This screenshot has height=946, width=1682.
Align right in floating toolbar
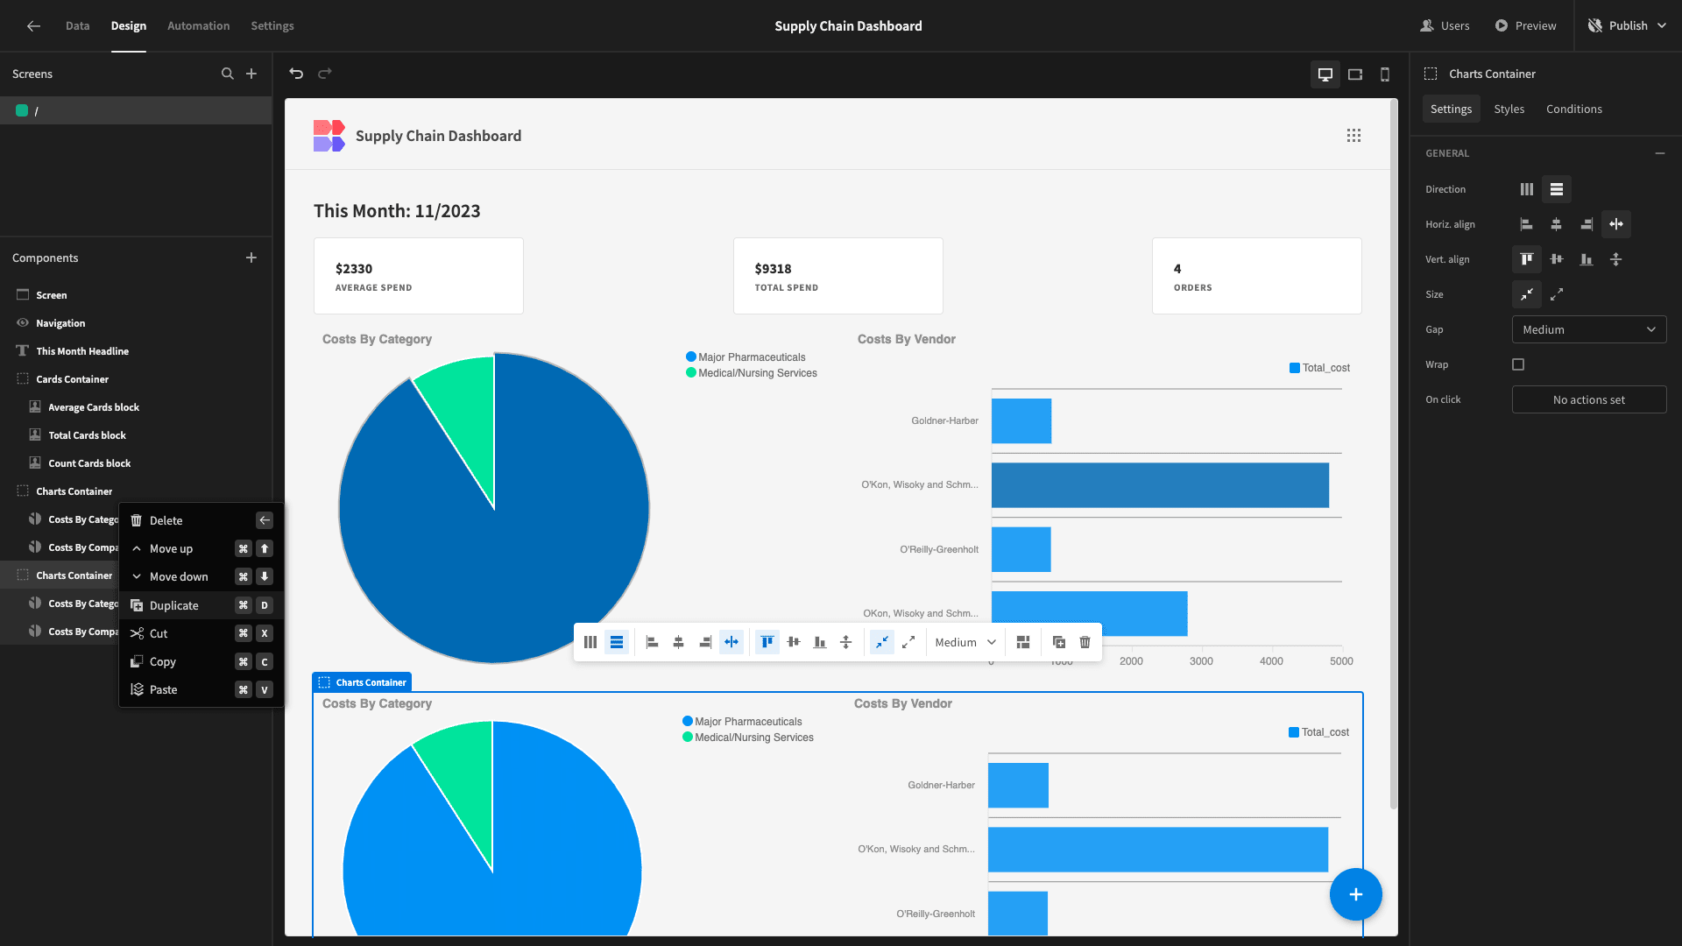point(705,642)
